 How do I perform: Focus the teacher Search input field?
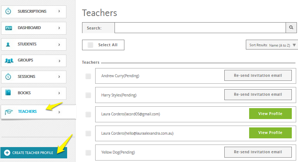point(200,28)
